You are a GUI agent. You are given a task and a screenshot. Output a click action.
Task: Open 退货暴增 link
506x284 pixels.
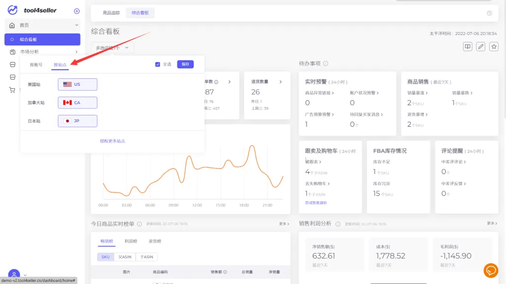tap(417, 114)
